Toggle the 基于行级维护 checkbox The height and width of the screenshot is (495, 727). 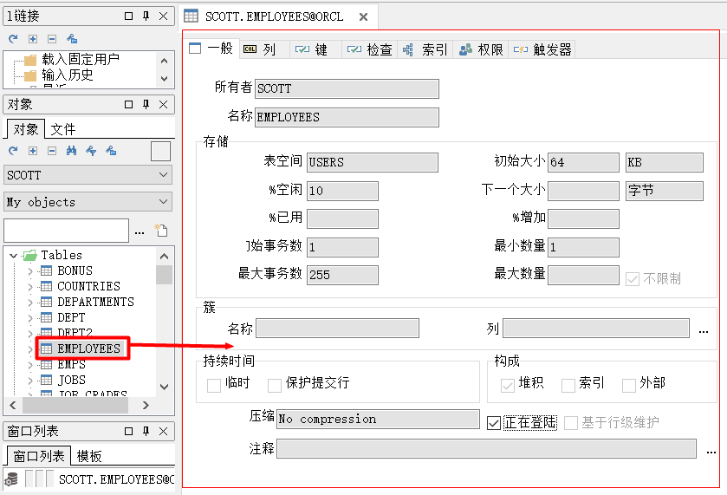571,423
